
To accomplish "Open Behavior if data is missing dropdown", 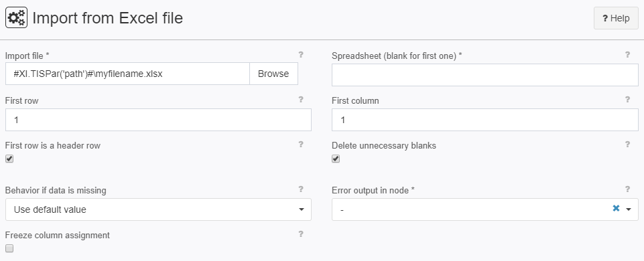I will [159, 209].
